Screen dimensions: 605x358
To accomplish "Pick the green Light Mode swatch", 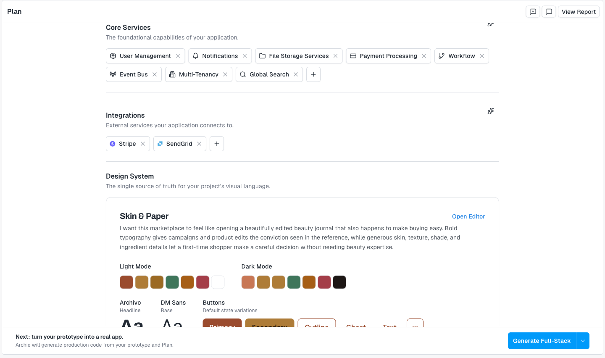I will 172,282.
